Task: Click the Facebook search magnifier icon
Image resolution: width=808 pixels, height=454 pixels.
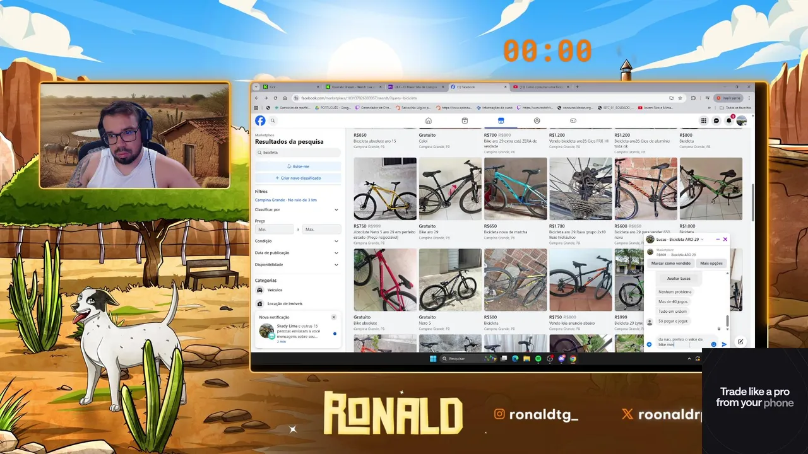Action: pos(273,120)
